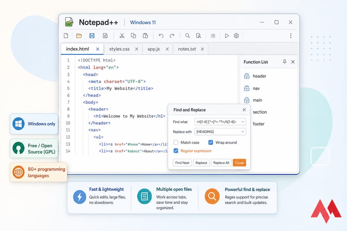
Task: Click the Windows 11 label in title bar
Action: [143, 22]
